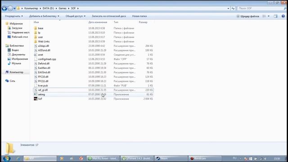Image resolution: width=288 pixels, height=162 pixels.
Task: Toggle the preview pane icon
Action: (275, 16)
